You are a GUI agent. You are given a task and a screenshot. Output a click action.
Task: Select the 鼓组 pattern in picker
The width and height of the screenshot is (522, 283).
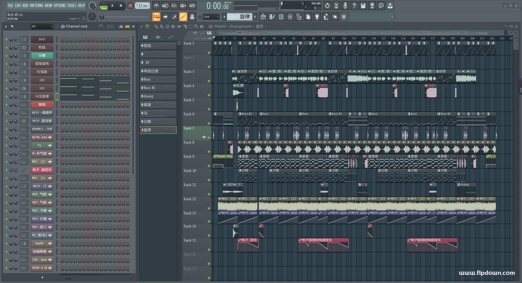158,46
